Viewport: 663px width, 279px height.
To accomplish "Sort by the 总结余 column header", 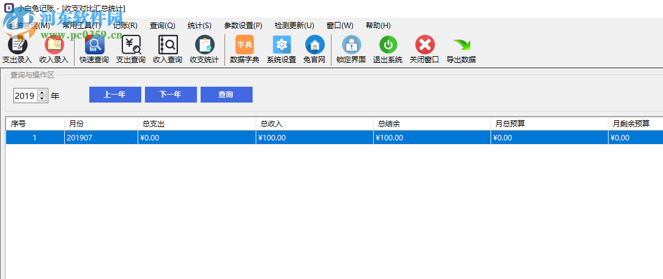I will click(x=432, y=124).
